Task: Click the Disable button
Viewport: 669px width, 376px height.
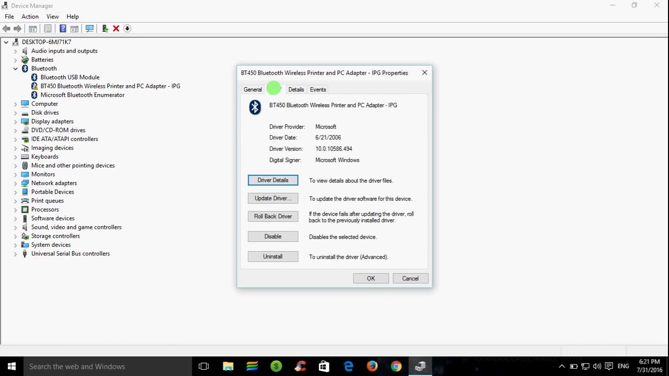Action: [x=273, y=237]
